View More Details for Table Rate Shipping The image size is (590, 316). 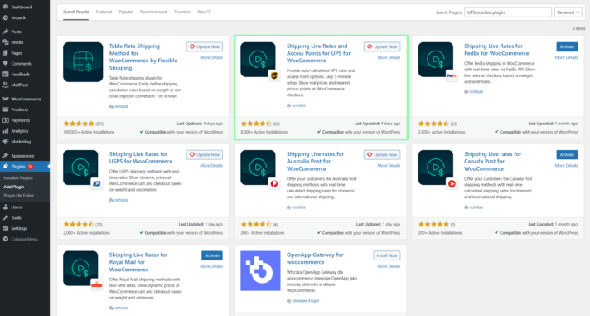coord(211,57)
